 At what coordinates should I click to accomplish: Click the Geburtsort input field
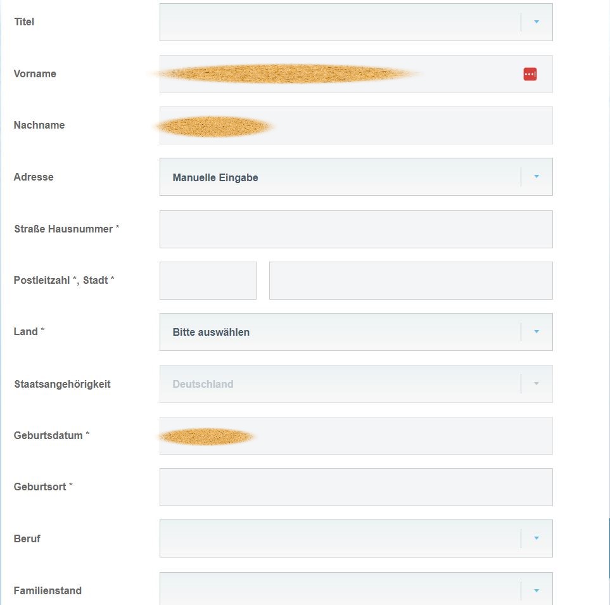click(x=356, y=487)
